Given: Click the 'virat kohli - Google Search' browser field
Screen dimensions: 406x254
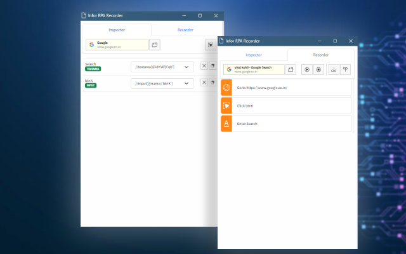Looking at the screenshot, I should [x=254, y=69].
